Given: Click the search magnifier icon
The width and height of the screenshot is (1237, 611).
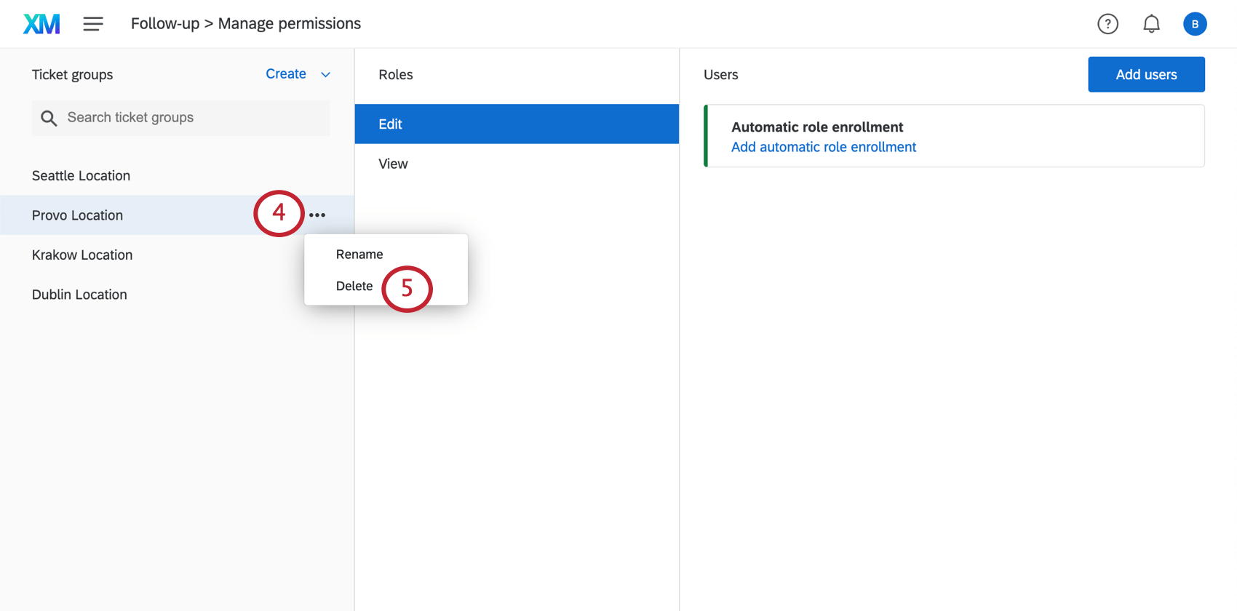Looking at the screenshot, I should (49, 118).
